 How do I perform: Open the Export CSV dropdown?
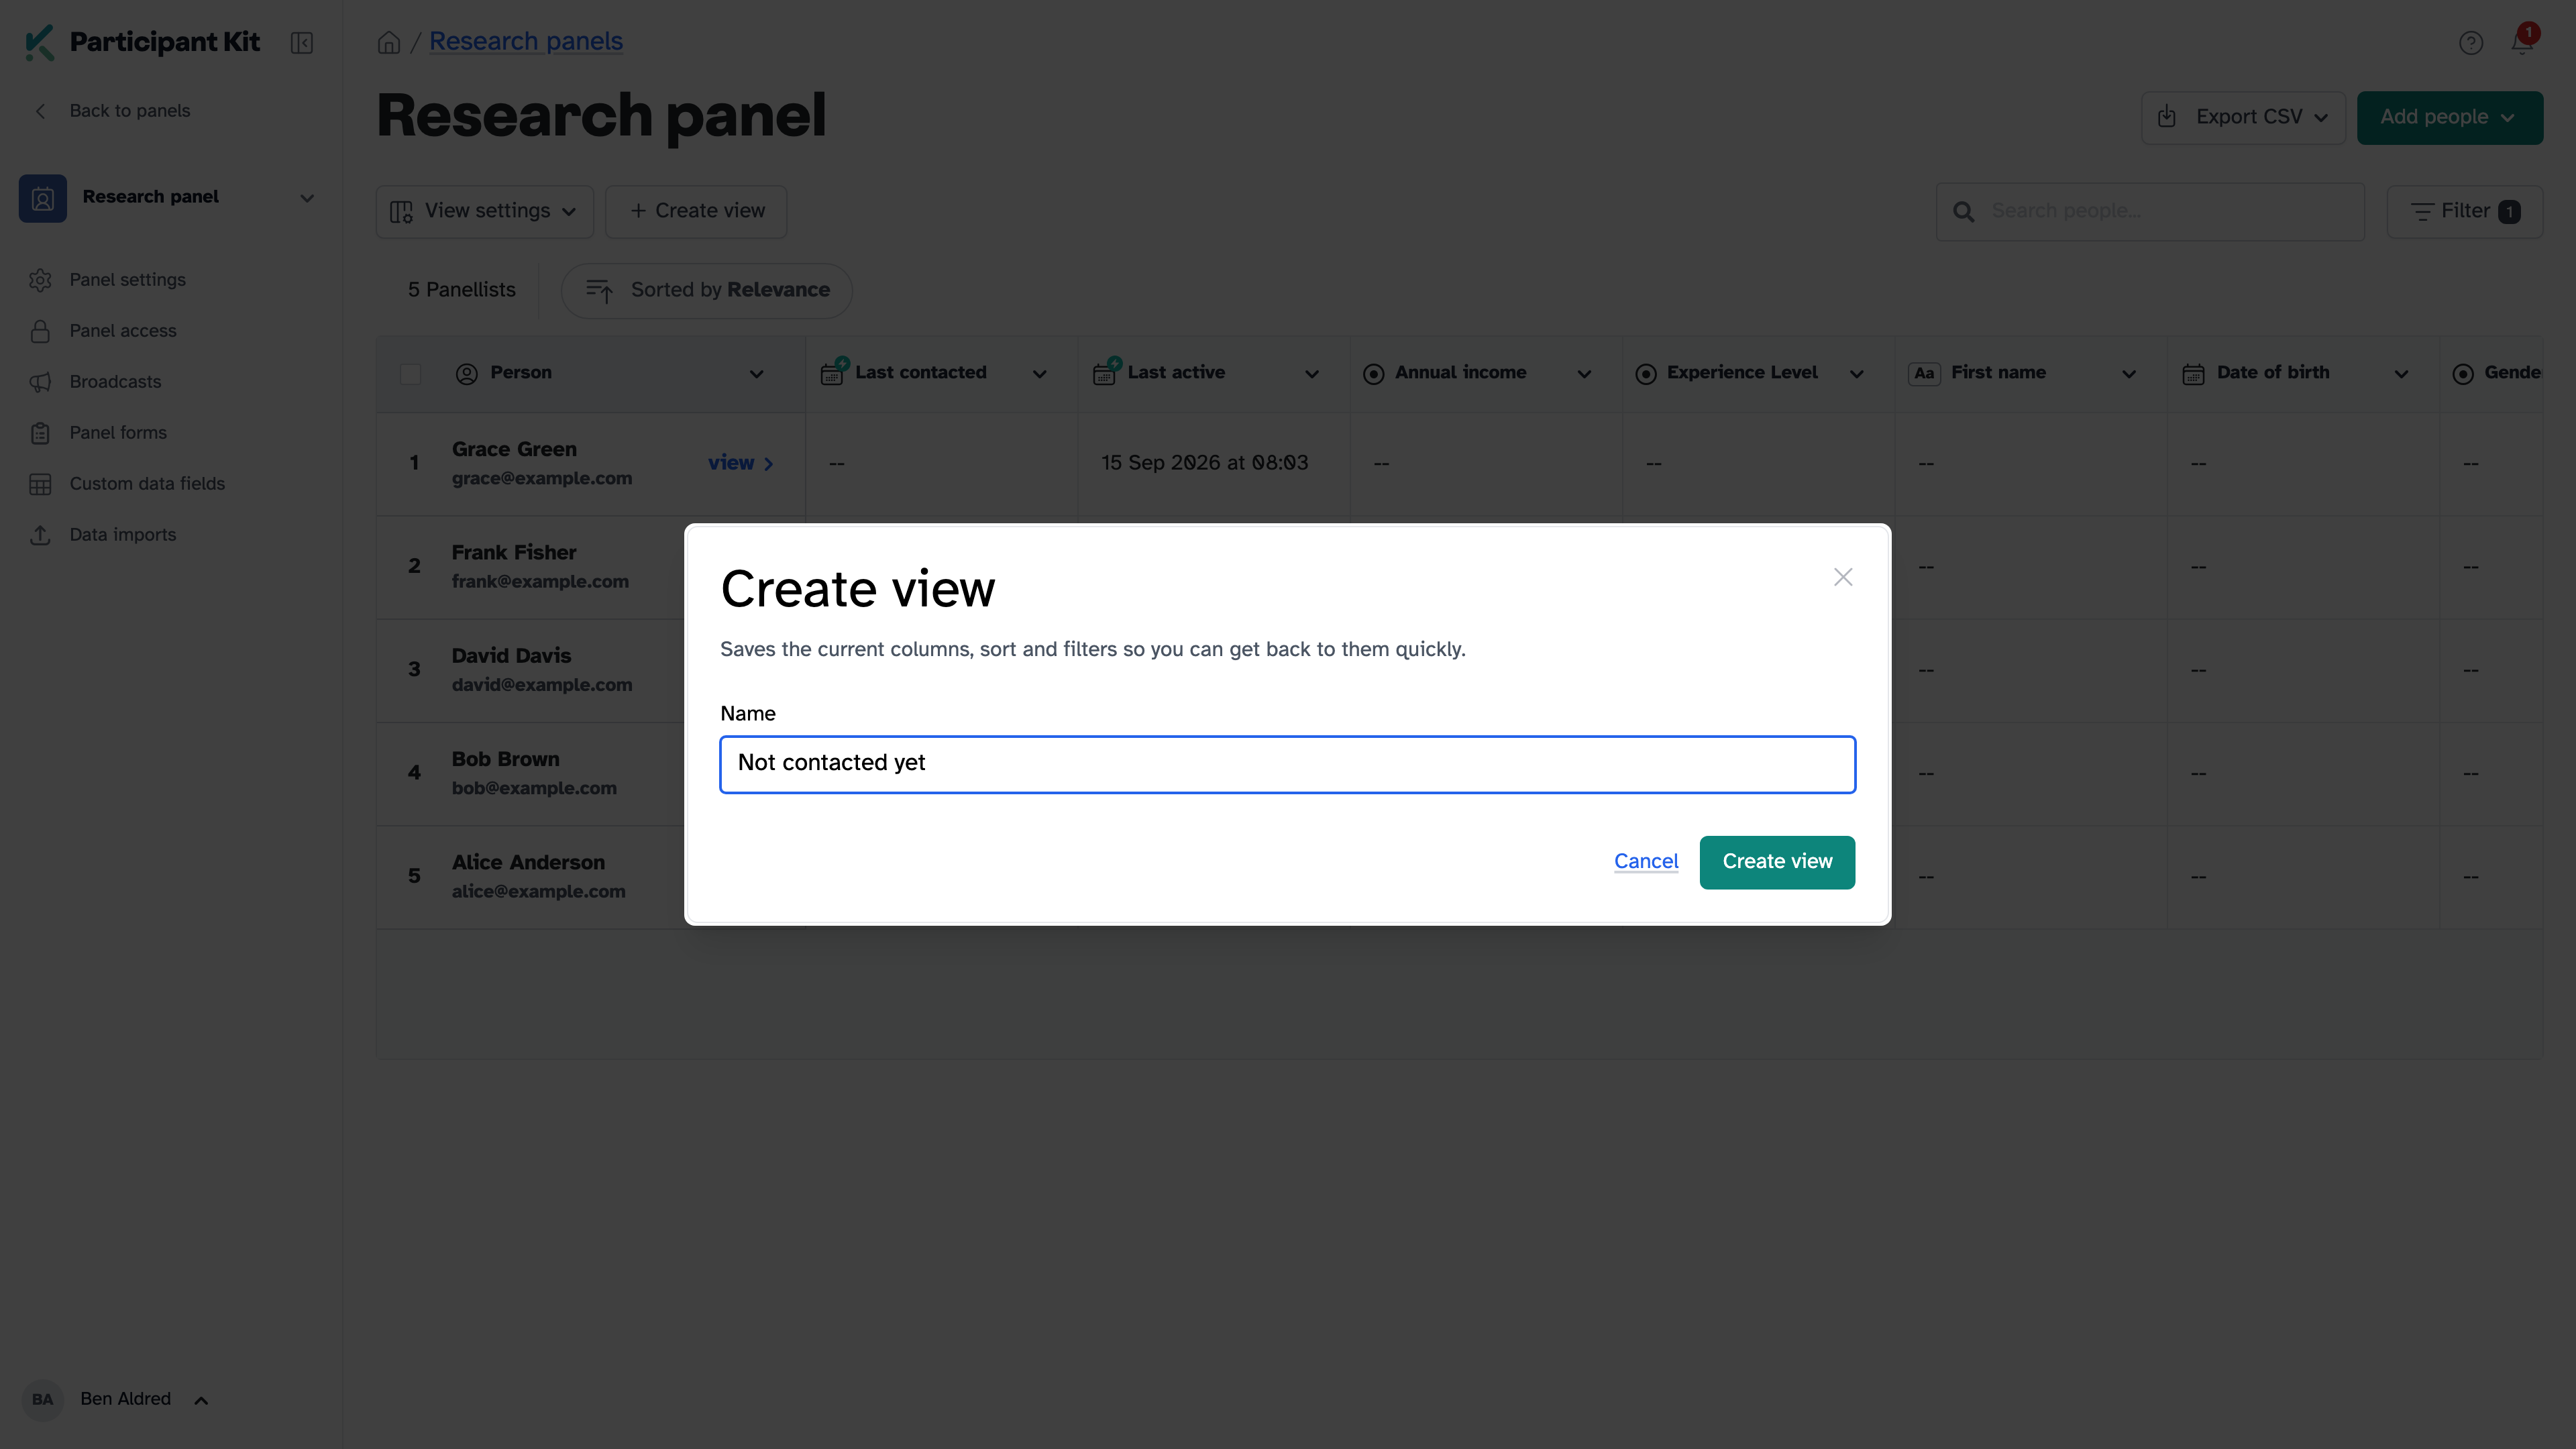pos(2243,117)
